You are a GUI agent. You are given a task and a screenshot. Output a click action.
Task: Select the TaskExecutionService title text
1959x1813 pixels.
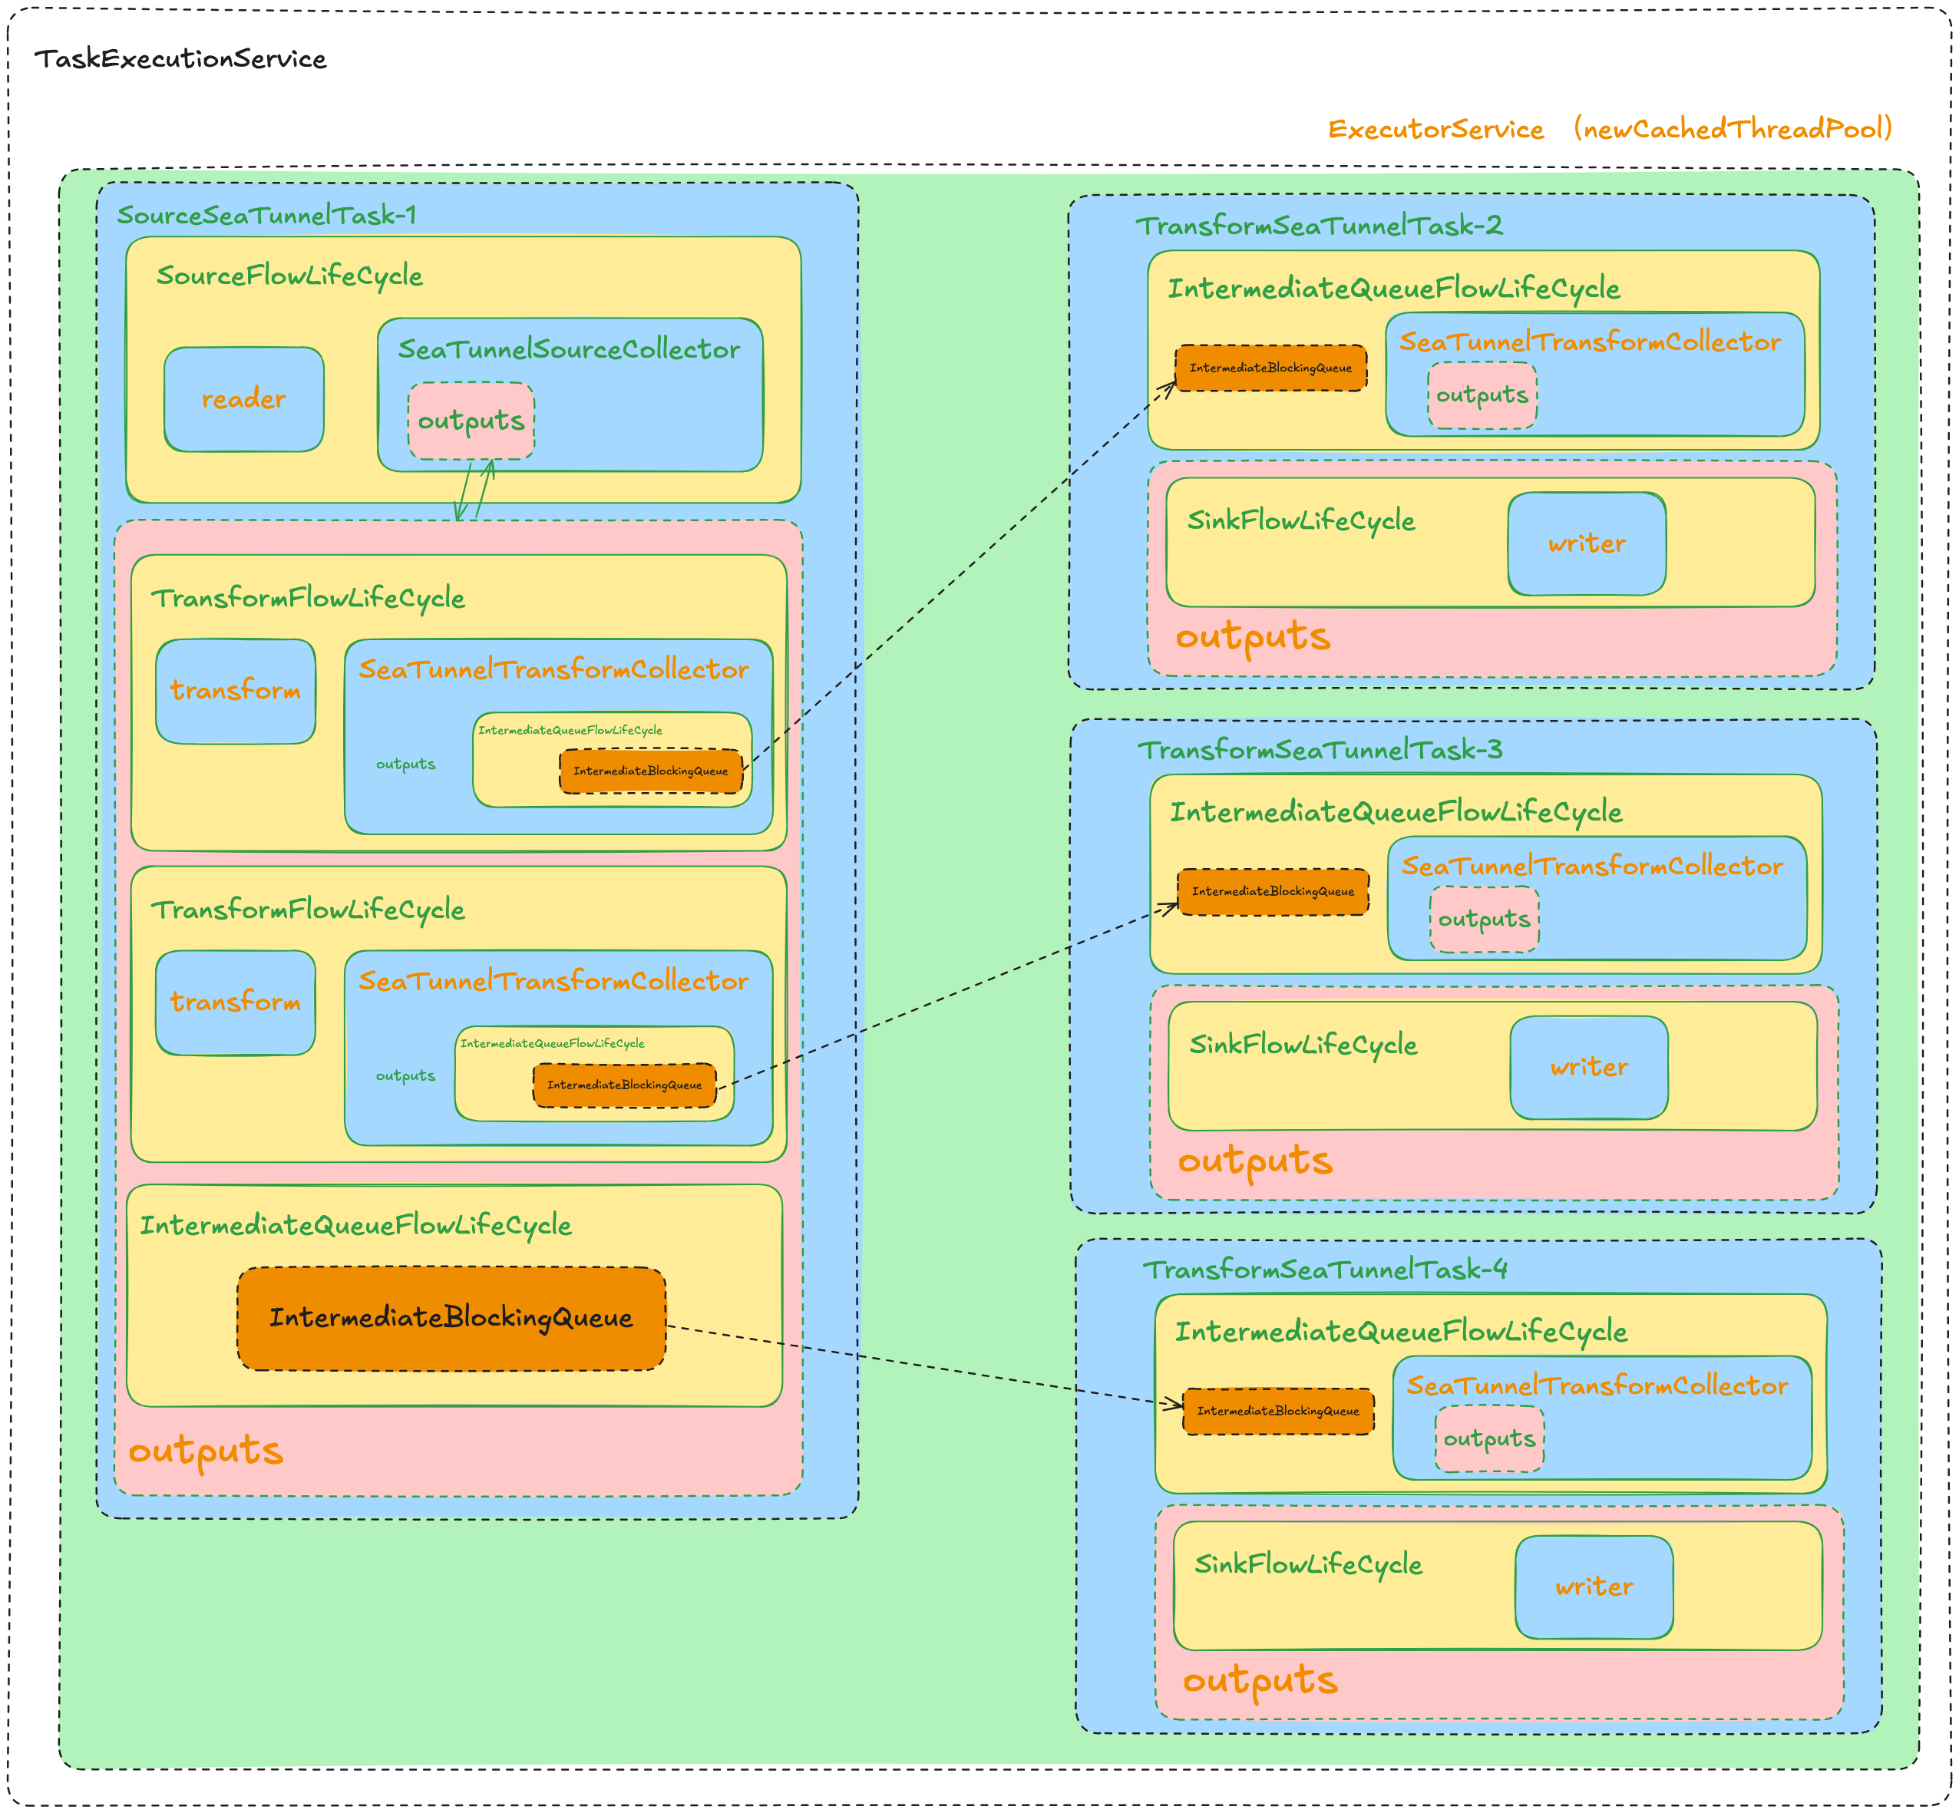pyautogui.click(x=180, y=59)
